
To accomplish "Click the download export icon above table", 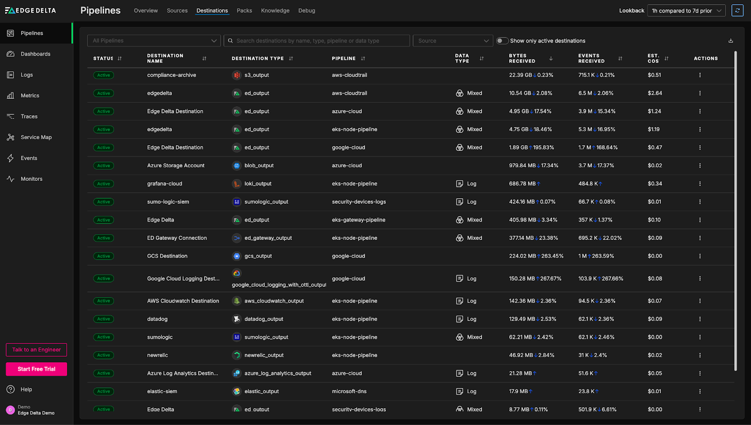I will tap(730, 41).
